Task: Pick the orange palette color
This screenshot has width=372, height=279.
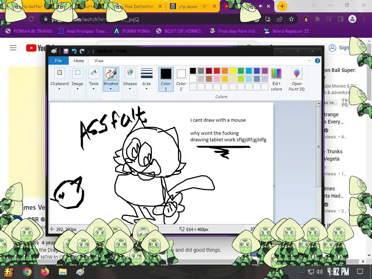Action: click(225, 71)
